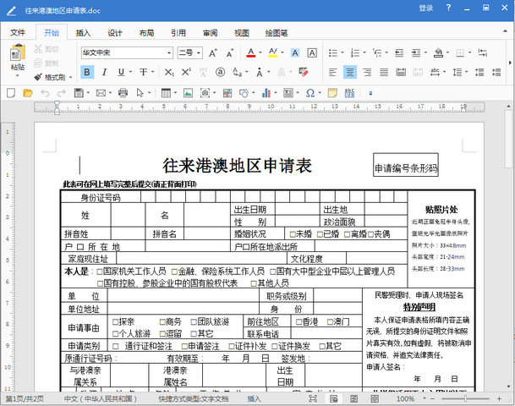Image resolution: width=515 pixels, height=406 pixels.
Task: Select the center alignment icon
Action: point(351,72)
